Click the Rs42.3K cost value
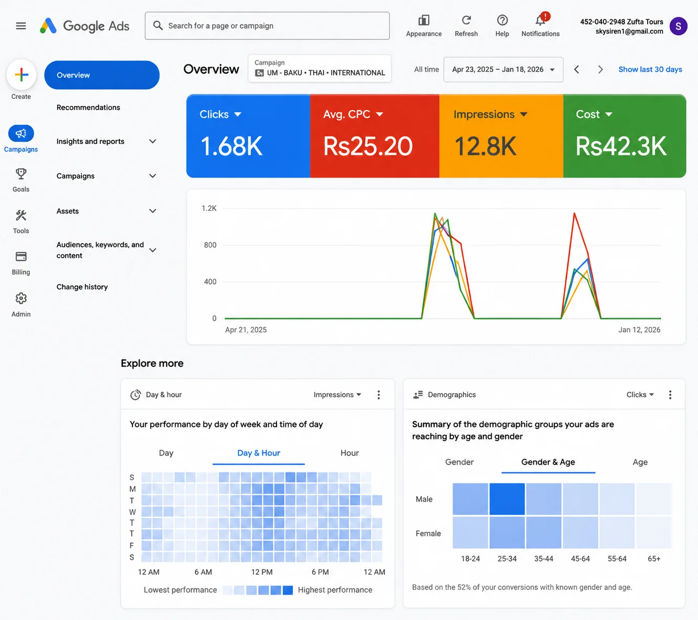Image resolution: width=698 pixels, height=620 pixels. tap(621, 146)
